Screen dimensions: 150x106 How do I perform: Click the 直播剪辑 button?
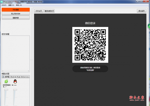15,18
